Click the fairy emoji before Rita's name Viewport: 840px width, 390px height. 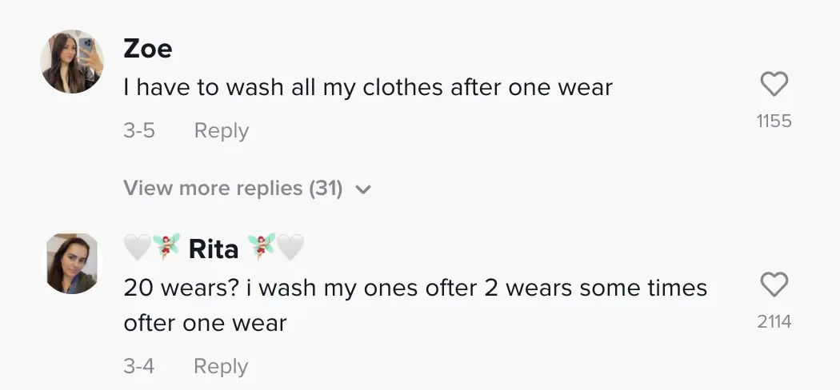click(166, 248)
